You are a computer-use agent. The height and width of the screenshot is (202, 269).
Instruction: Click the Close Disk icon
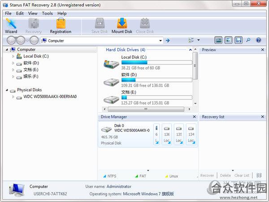click(145, 26)
